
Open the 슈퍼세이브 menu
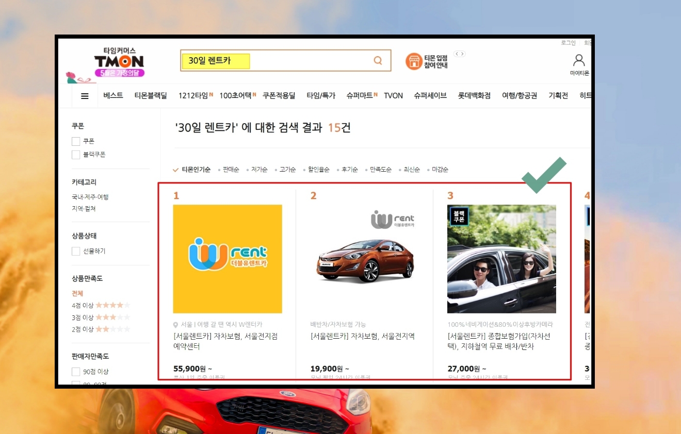coord(430,96)
